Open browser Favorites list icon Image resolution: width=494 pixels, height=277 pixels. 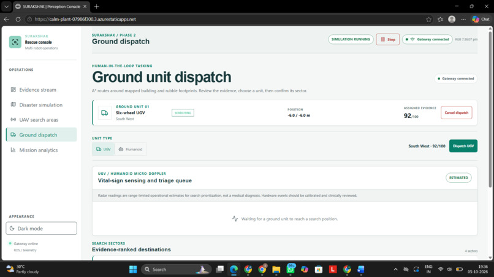440,19
